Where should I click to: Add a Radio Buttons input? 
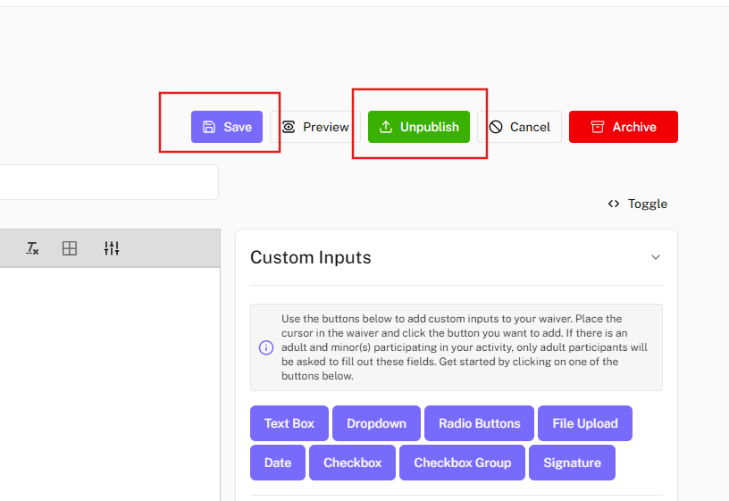[479, 423]
